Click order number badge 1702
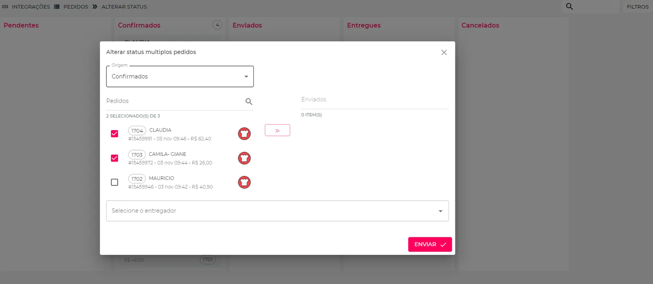Viewport: 653px width, 284px height. (137, 179)
